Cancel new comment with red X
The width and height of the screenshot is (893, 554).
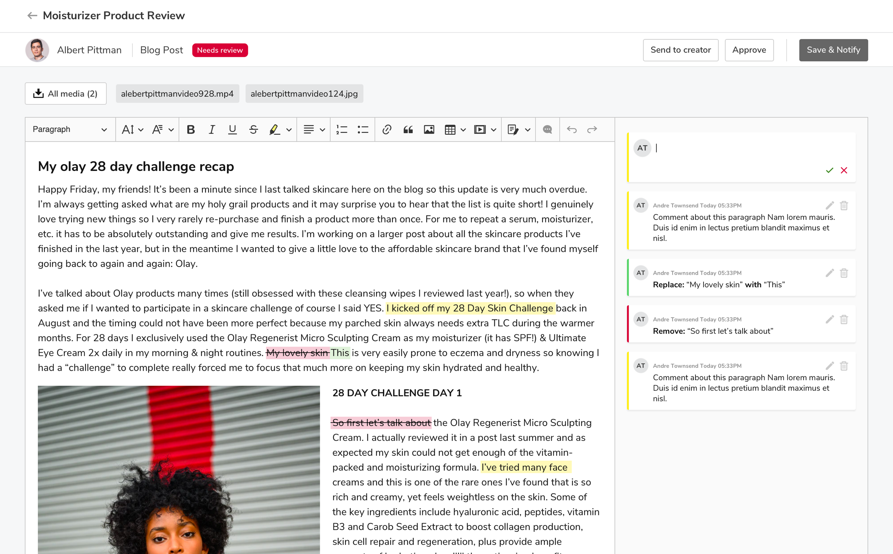(x=844, y=170)
